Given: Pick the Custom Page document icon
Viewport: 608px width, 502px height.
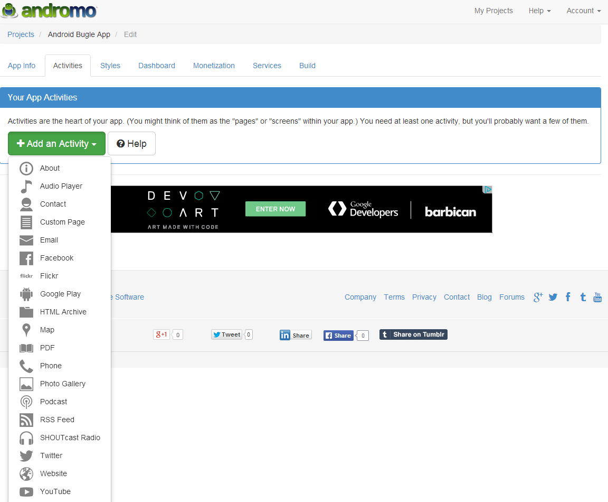Looking at the screenshot, I should click(26, 222).
